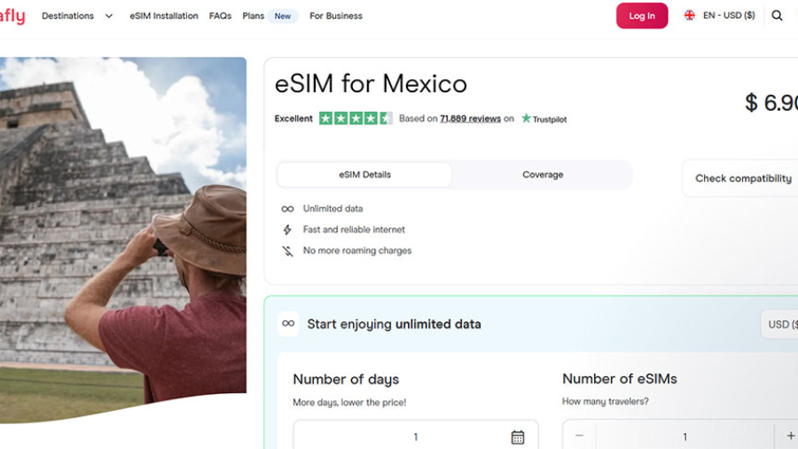Click the 'No more roaming charges' text

pyautogui.click(x=356, y=250)
